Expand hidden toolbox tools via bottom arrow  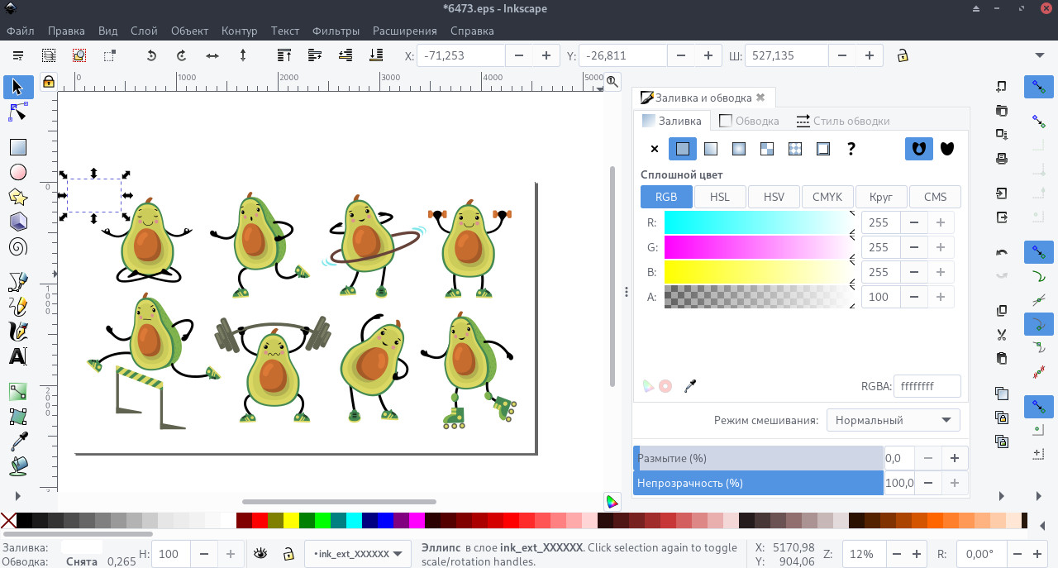pyautogui.click(x=17, y=497)
